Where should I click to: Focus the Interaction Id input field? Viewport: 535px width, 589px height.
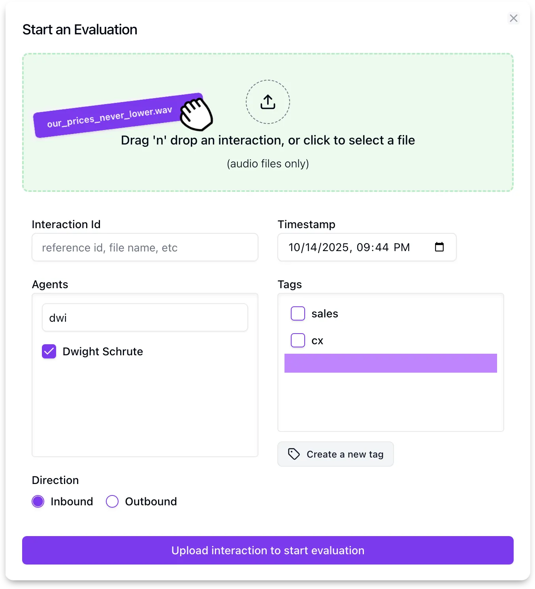(x=145, y=247)
